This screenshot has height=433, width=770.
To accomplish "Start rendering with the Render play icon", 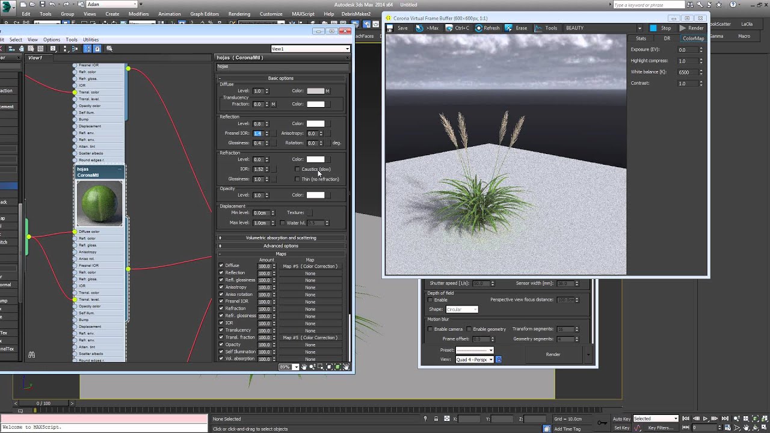I will (683, 28).
